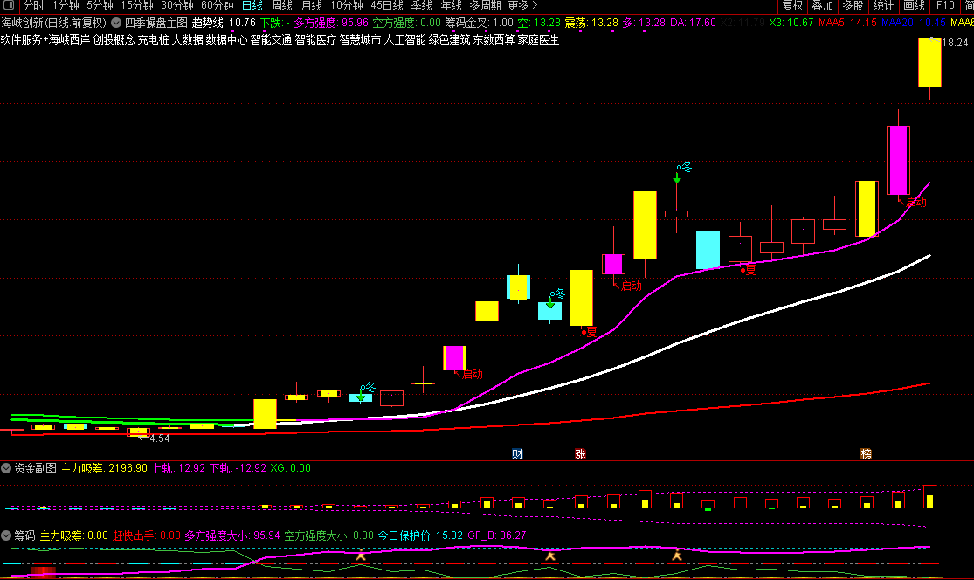Image resolution: width=974 pixels, height=580 pixels.
Task: Click the X3 10.67 readout
Action: (x=791, y=23)
